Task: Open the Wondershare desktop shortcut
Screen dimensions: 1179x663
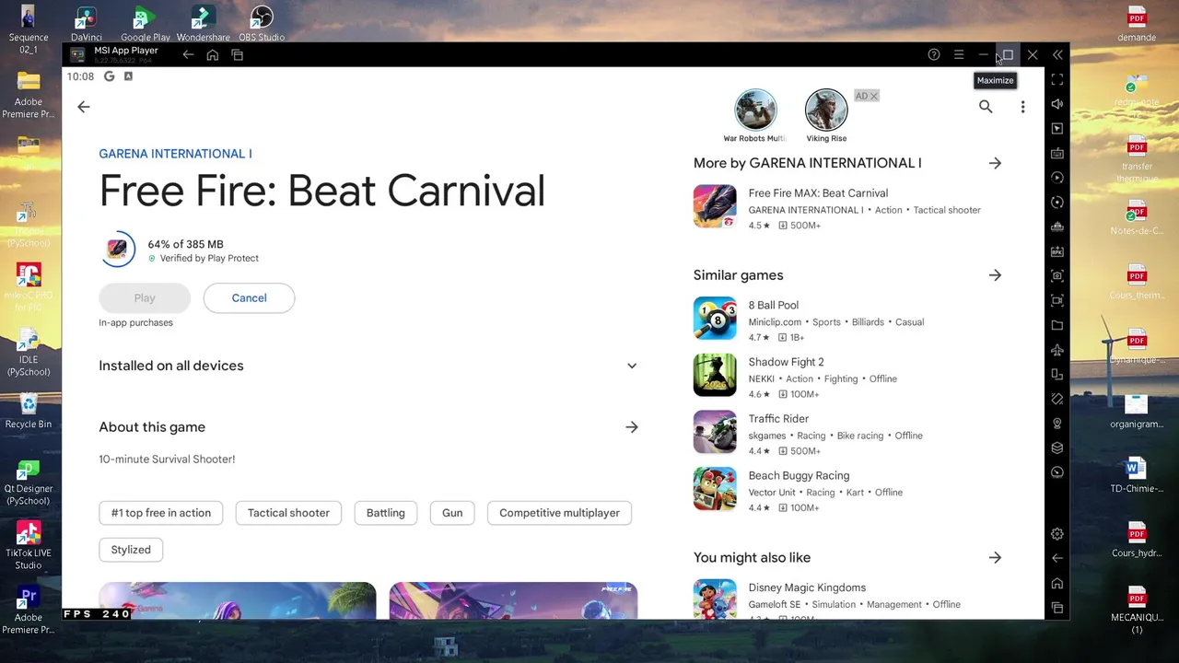Action: (x=203, y=24)
